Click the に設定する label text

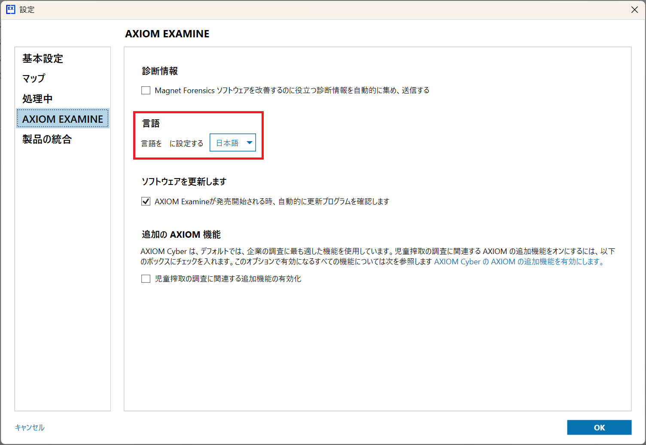[186, 143]
